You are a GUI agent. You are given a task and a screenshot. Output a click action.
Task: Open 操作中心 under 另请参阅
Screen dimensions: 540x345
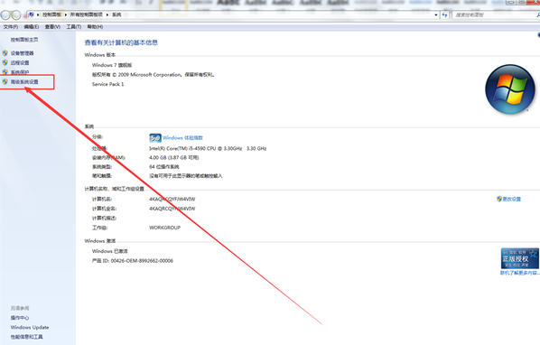coord(20,318)
